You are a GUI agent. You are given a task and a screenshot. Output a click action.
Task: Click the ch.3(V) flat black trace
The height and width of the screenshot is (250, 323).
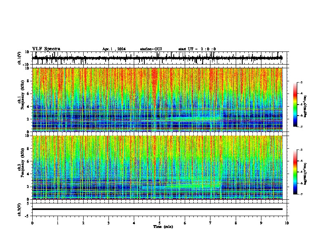coord(157,209)
